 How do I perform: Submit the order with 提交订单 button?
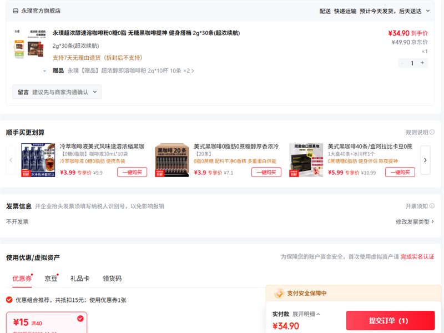pos(390,321)
